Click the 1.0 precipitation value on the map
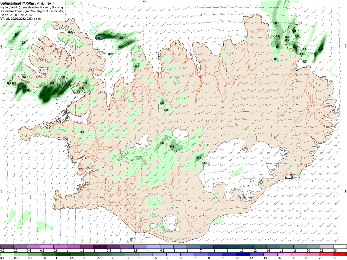347x260 pixels. click(x=129, y=43)
